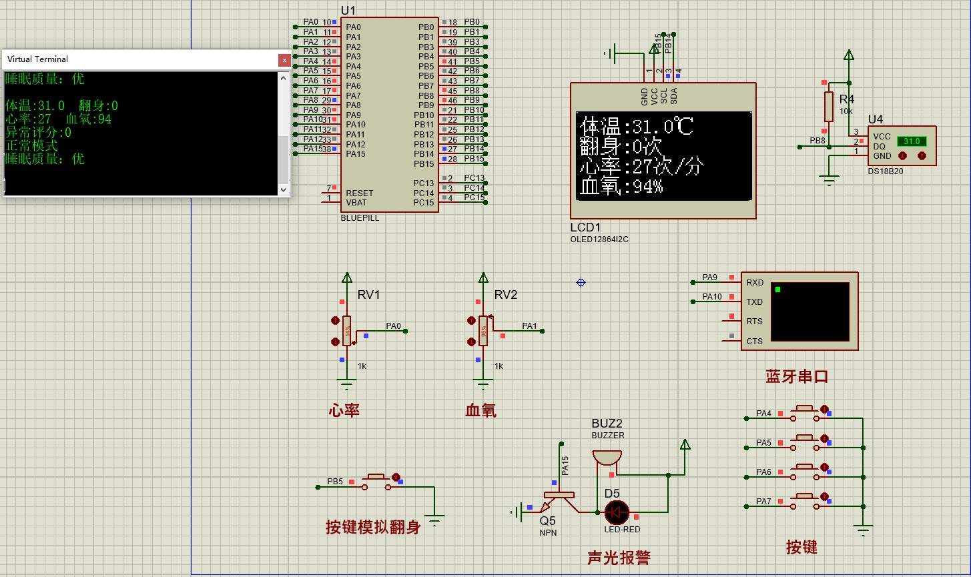Click the Virtual Terminal scroll down arrow
This screenshot has height=577, width=971.
(x=284, y=189)
